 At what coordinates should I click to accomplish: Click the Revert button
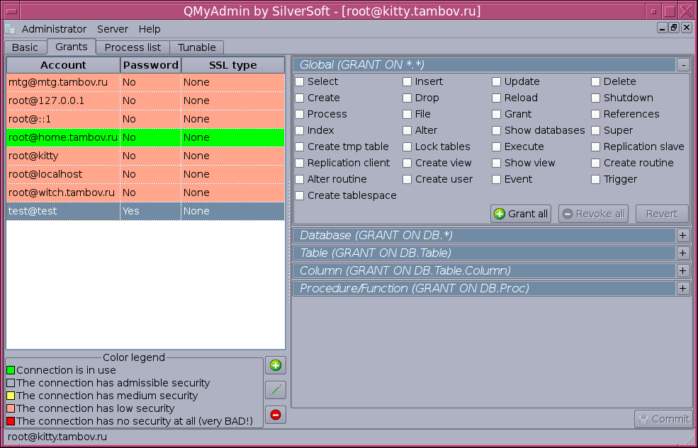point(662,214)
